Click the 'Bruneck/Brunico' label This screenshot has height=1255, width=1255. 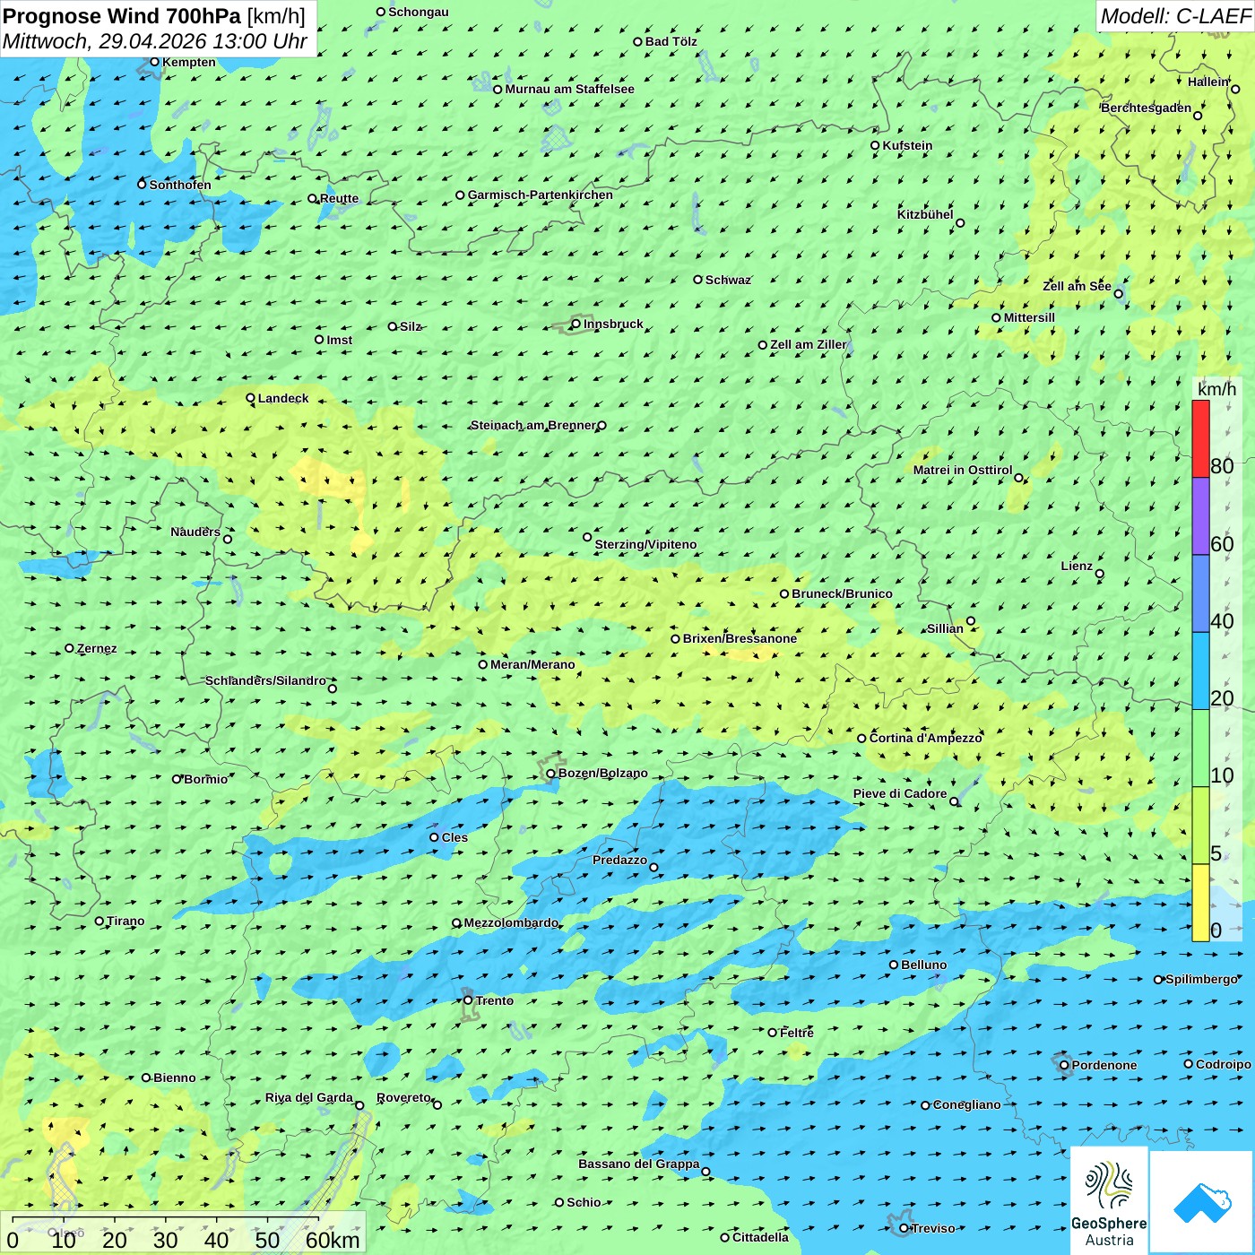[x=842, y=593]
